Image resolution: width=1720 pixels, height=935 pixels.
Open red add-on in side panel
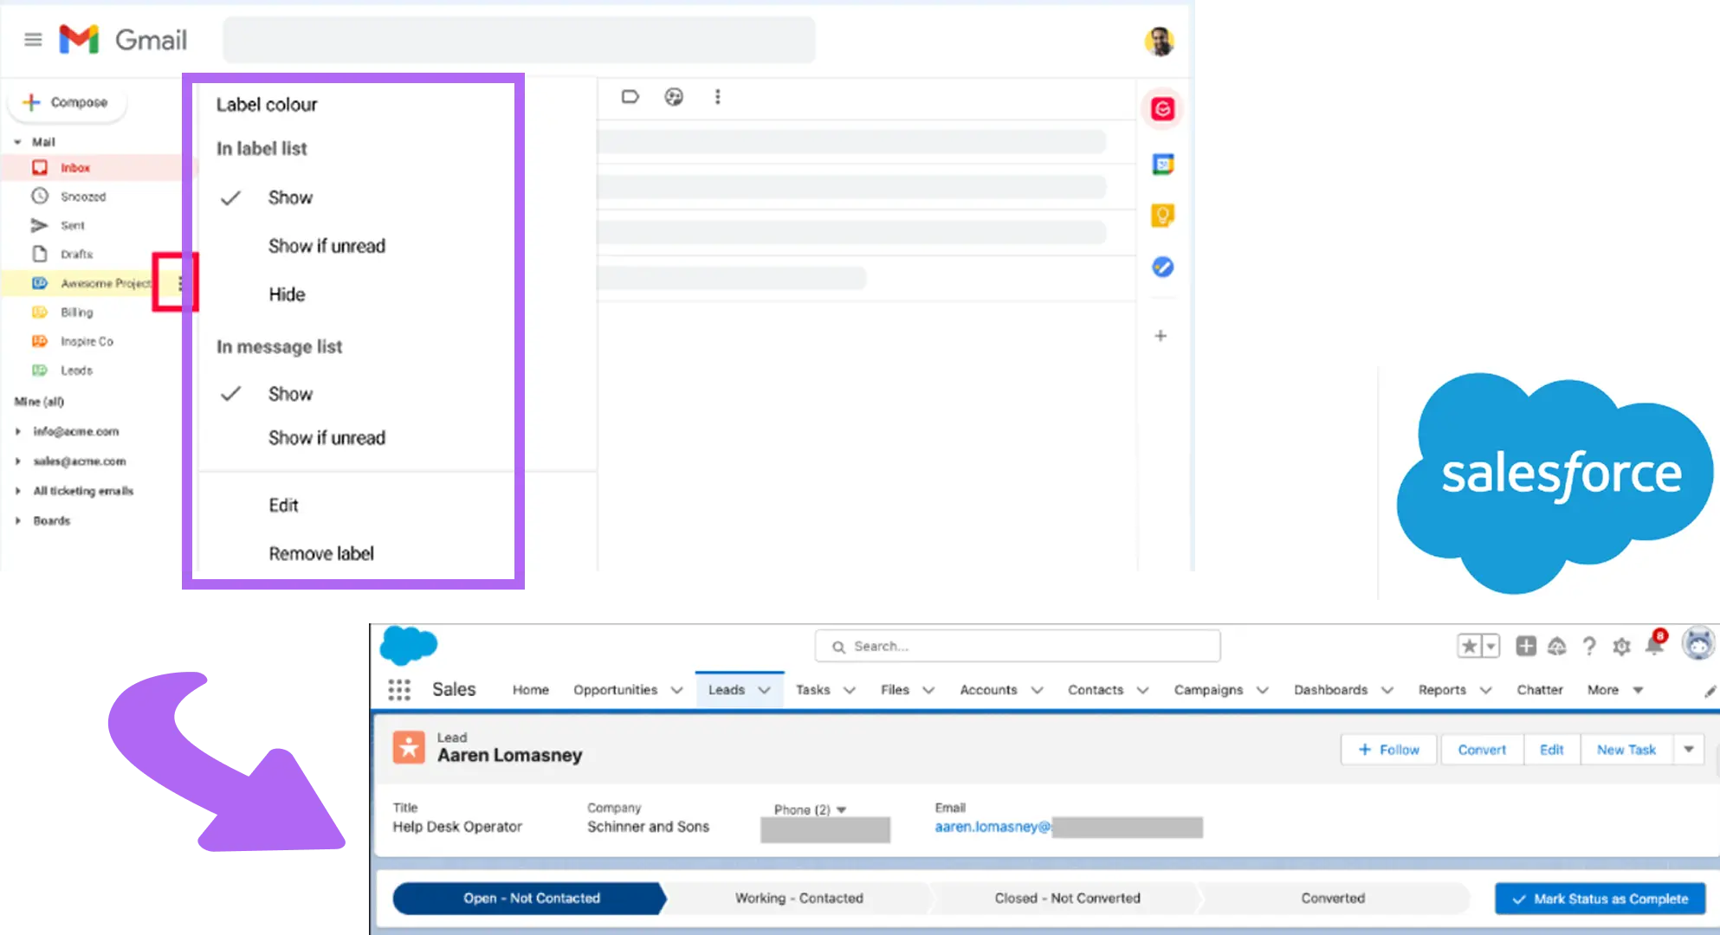1162,109
